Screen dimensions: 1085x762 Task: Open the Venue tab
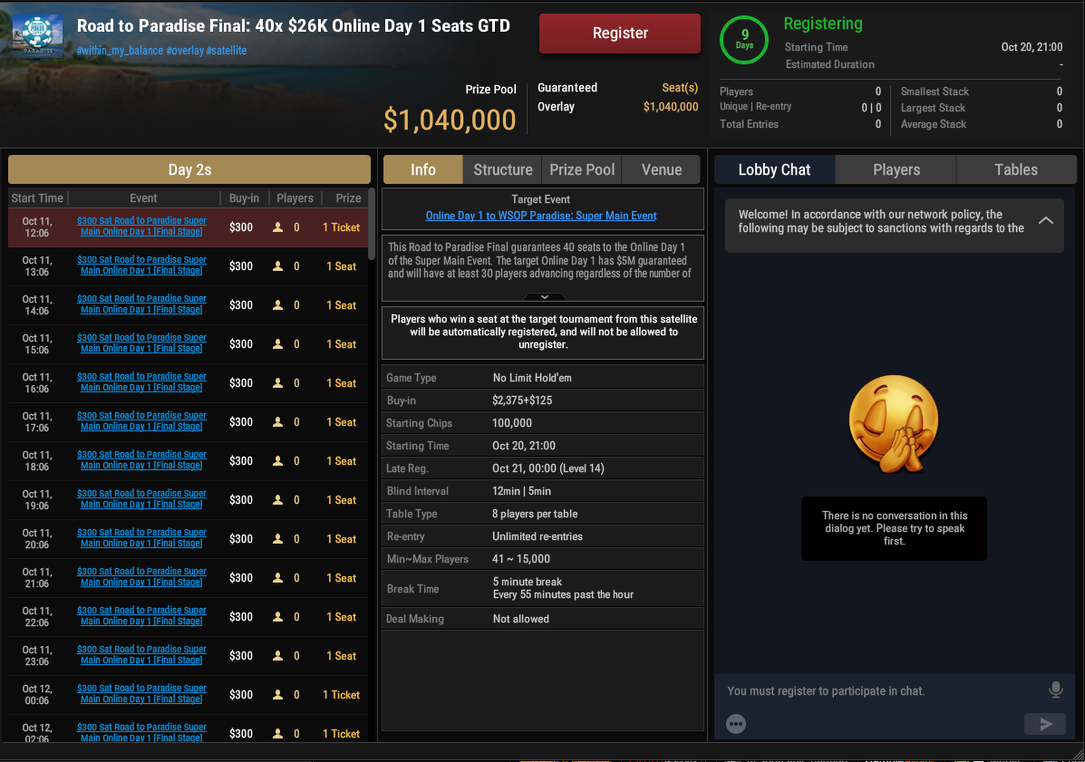(x=662, y=169)
